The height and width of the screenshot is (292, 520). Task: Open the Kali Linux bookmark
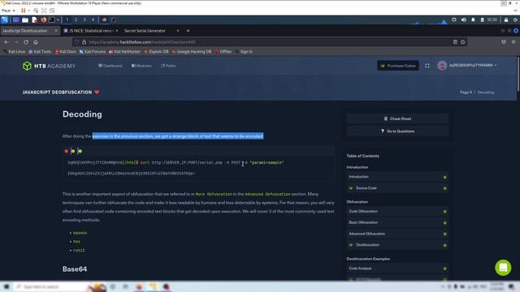pos(15,52)
